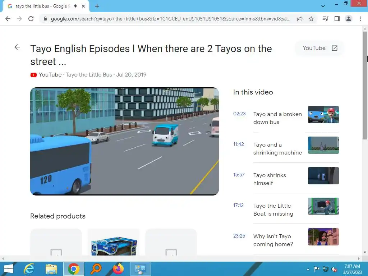Select 'Why isn't Tayo coming home?' chapter
The width and height of the screenshot is (368, 276).
(x=273, y=240)
